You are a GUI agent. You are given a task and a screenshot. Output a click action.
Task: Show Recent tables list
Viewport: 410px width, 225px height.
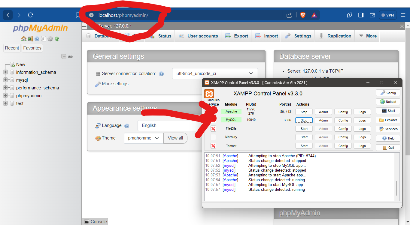[12, 48]
